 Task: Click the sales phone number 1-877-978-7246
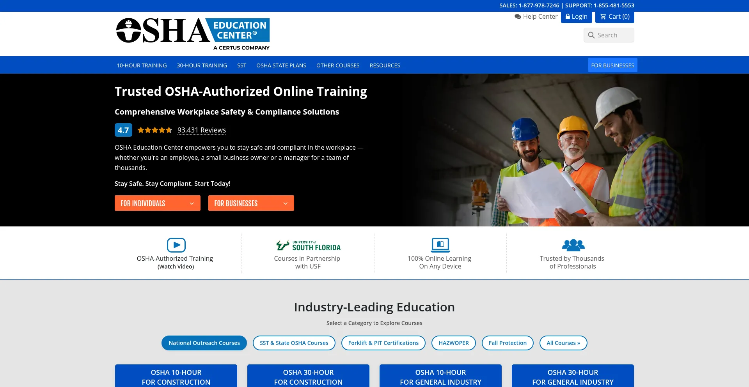pyautogui.click(x=539, y=5)
